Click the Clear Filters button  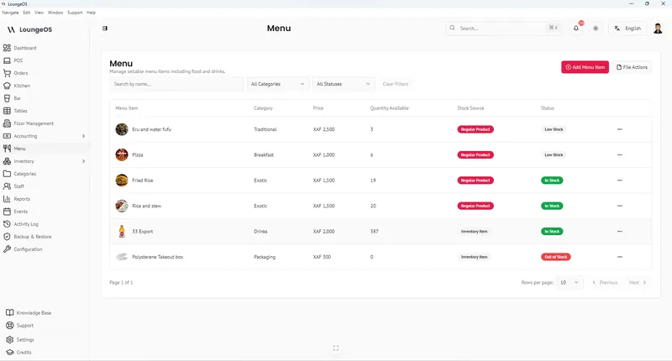pyautogui.click(x=395, y=84)
